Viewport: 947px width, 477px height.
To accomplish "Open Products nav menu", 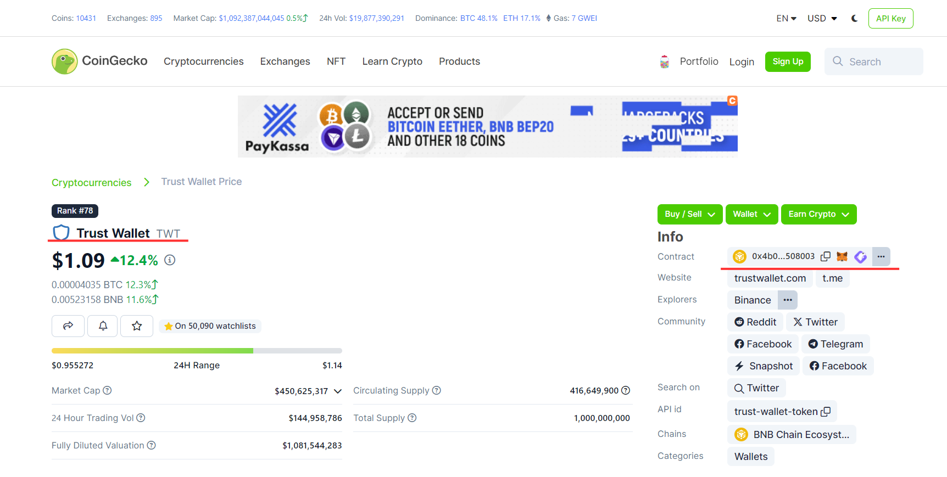I will click(x=459, y=61).
